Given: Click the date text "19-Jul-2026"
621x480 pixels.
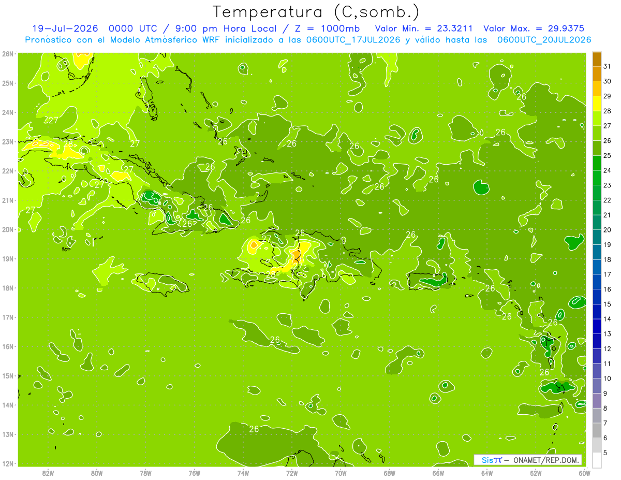Looking at the screenshot, I should [66, 28].
